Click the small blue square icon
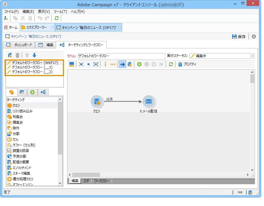Image resolution: width=264 pixels, height=206 pixels. (x=89, y=64)
